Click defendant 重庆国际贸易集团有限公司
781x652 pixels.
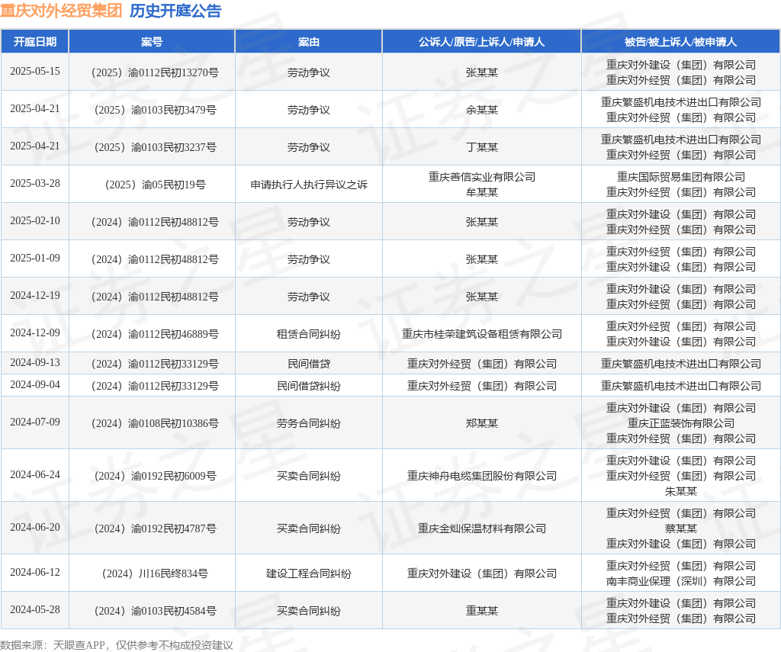pos(681,177)
